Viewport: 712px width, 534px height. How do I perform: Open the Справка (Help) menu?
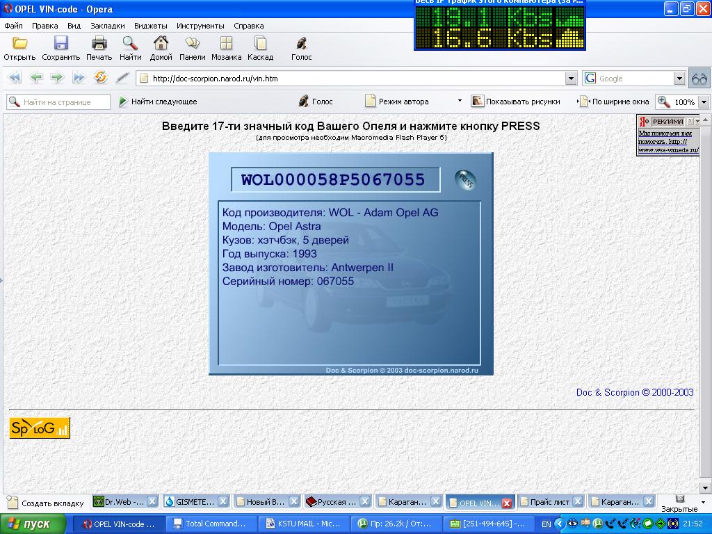[x=249, y=26]
